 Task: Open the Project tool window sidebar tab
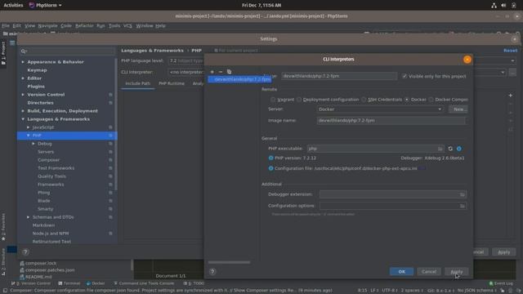click(x=3, y=53)
